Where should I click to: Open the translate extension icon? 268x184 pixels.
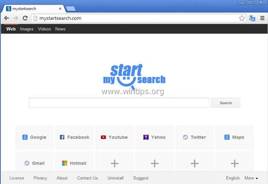[x=252, y=18]
